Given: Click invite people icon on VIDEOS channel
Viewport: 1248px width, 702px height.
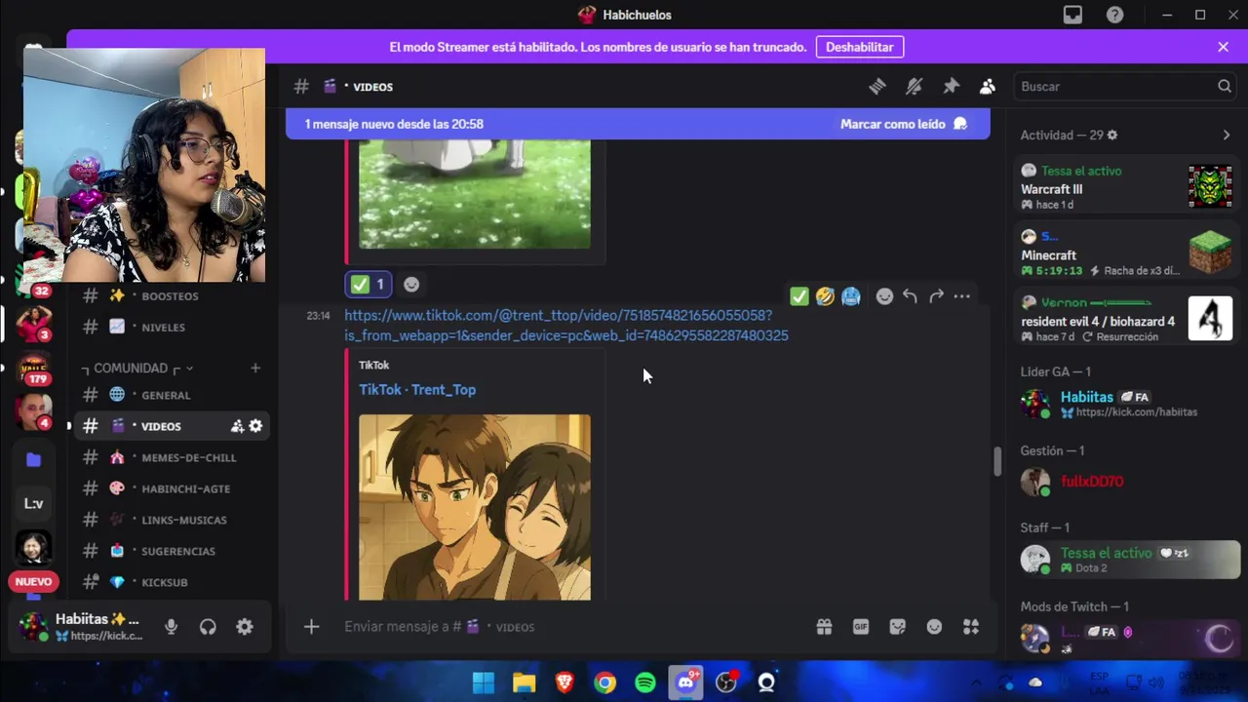Looking at the screenshot, I should 237,426.
